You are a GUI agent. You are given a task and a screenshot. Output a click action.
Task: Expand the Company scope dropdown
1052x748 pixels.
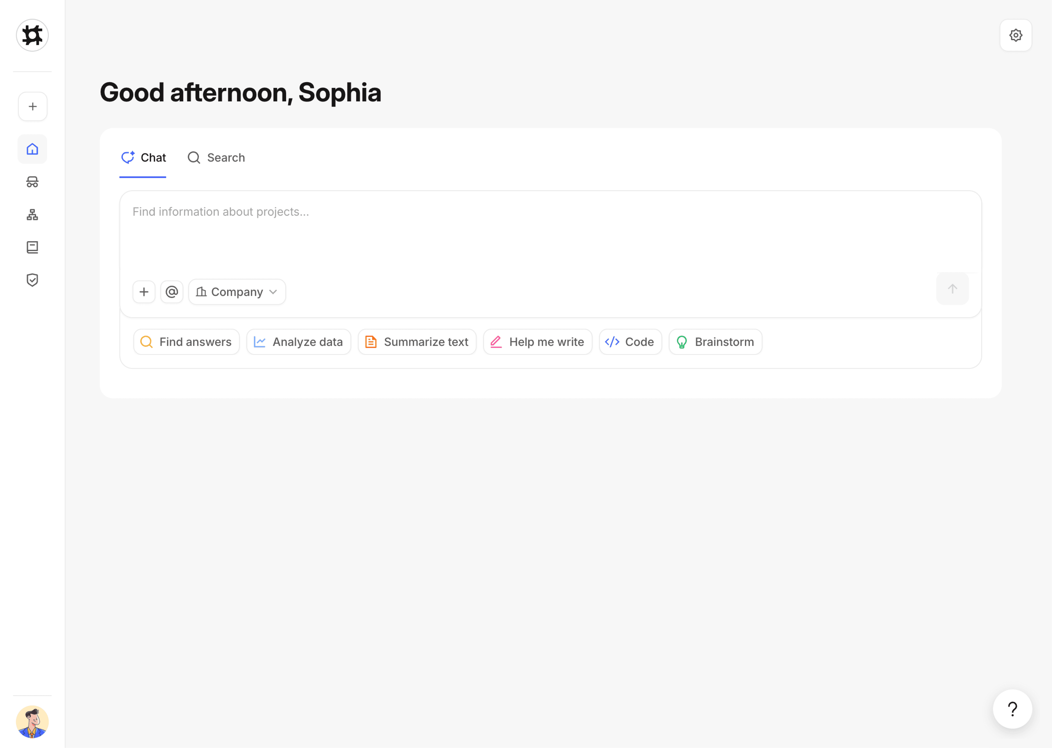coord(237,291)
